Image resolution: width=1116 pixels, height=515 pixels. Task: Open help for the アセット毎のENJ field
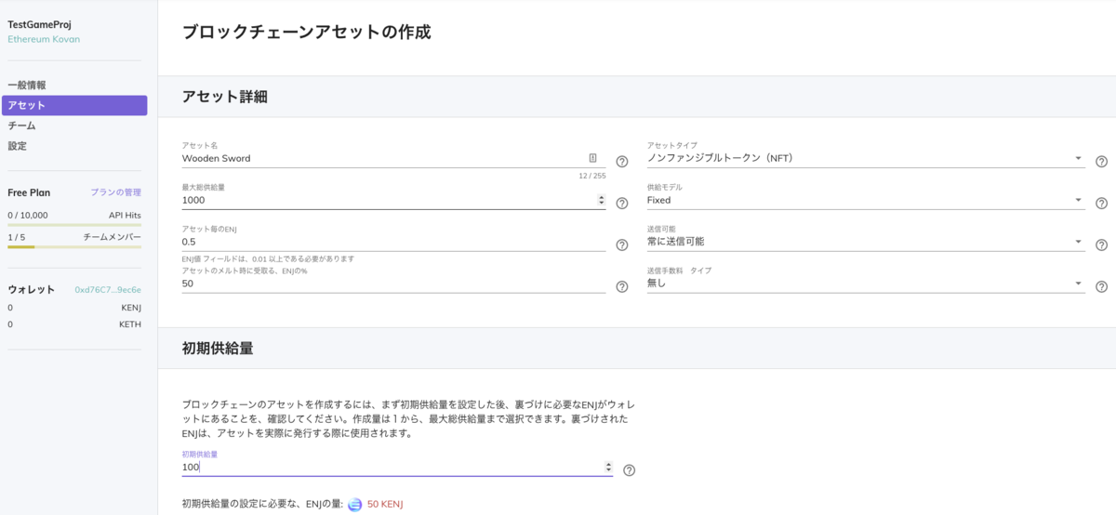click(x=622, y=244)
